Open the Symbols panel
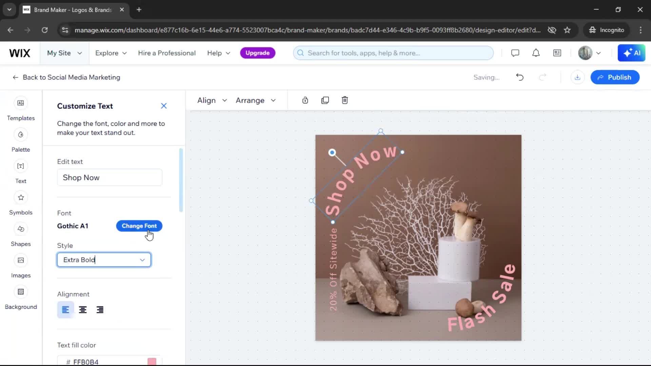Viewport: 651px width, 366px height. 21,204
